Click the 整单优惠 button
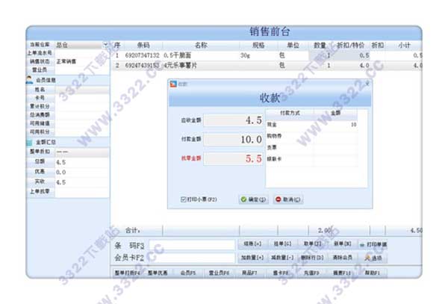 [x=158, y=273]
